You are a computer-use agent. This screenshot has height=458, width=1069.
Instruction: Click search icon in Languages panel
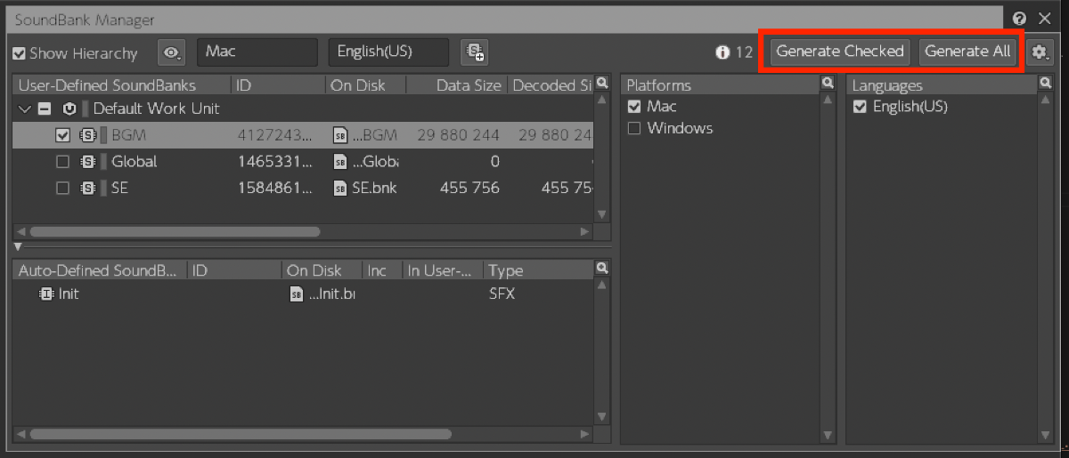click(1046, 84)
